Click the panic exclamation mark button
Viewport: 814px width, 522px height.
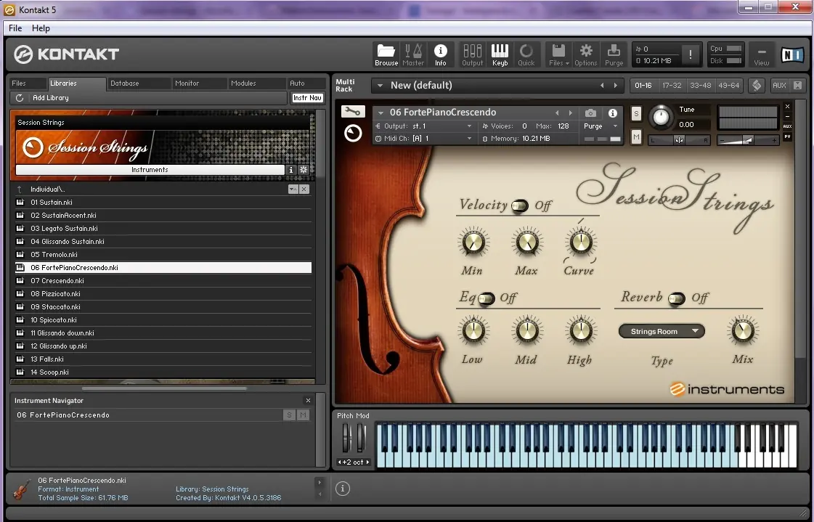[690, 54]
